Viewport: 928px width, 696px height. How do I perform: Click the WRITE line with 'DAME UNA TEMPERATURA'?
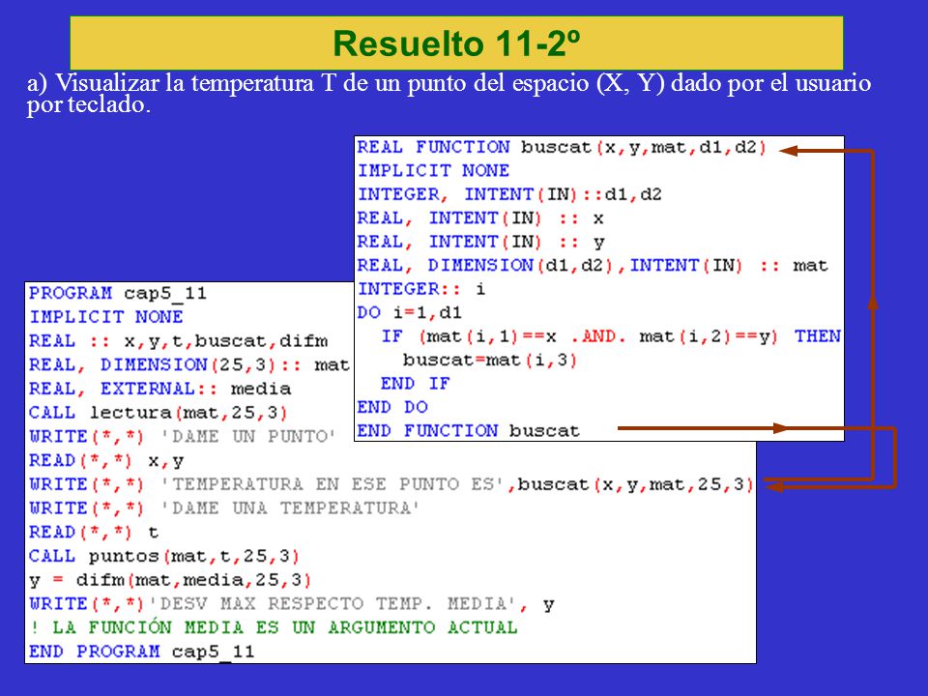[x=224, y=507]
